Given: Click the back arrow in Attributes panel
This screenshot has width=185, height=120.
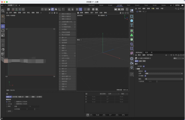Looking at the screenshot, I should click(166, 55).
